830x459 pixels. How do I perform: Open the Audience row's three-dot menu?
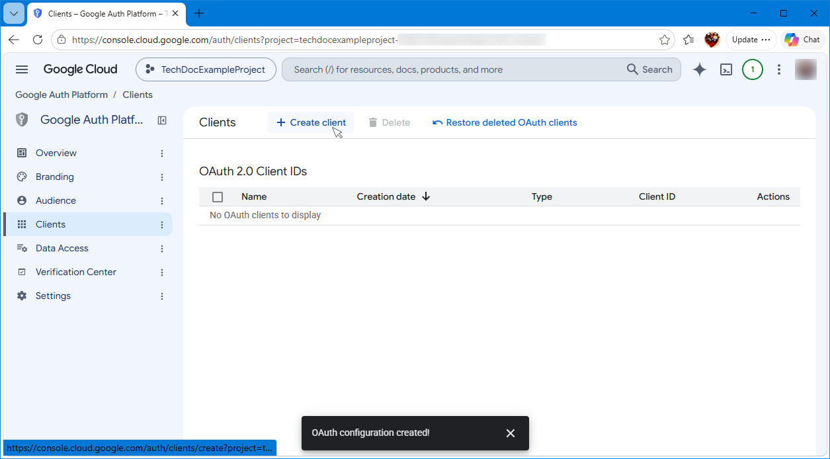click(162, 201)
